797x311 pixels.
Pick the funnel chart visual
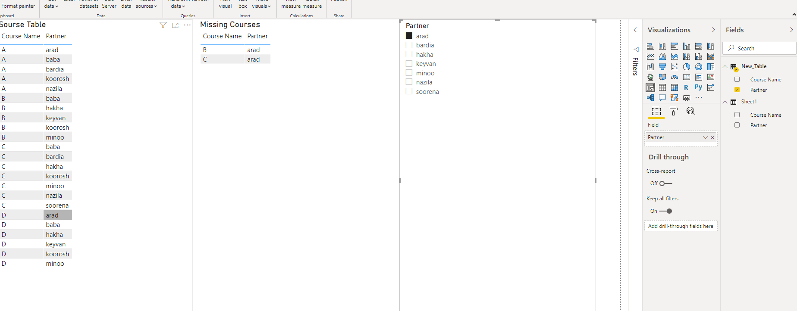(662, 67)
